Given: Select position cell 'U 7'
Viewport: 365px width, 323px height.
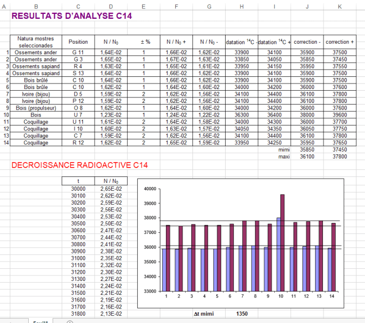Looking at the screenshot, I should pyautogui.click(x=78, y=115).
